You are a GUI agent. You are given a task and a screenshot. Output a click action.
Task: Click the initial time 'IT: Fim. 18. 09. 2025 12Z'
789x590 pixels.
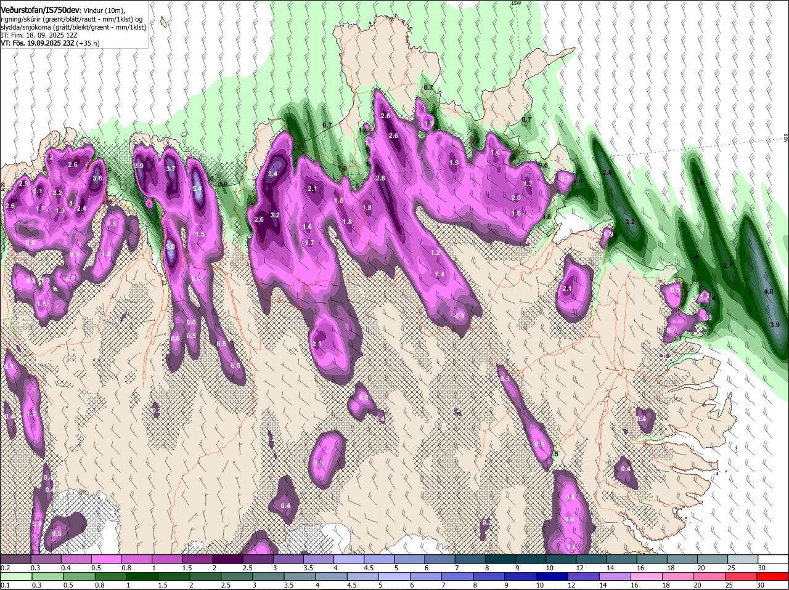tap(38, 35)
